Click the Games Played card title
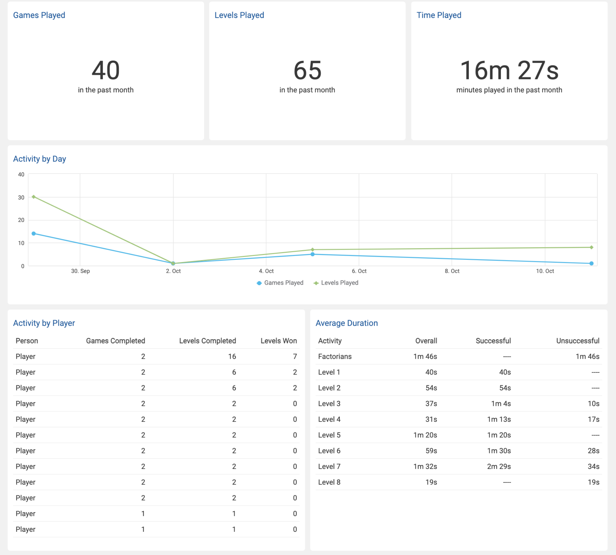The image size is (616, 555). coord(39,15)
